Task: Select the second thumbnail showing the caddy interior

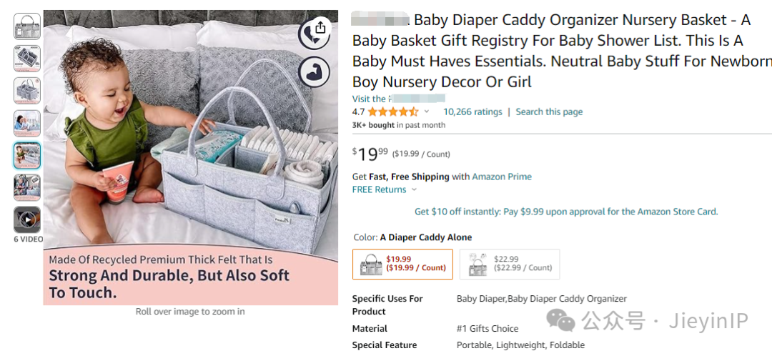Action: tap(27, 59)
